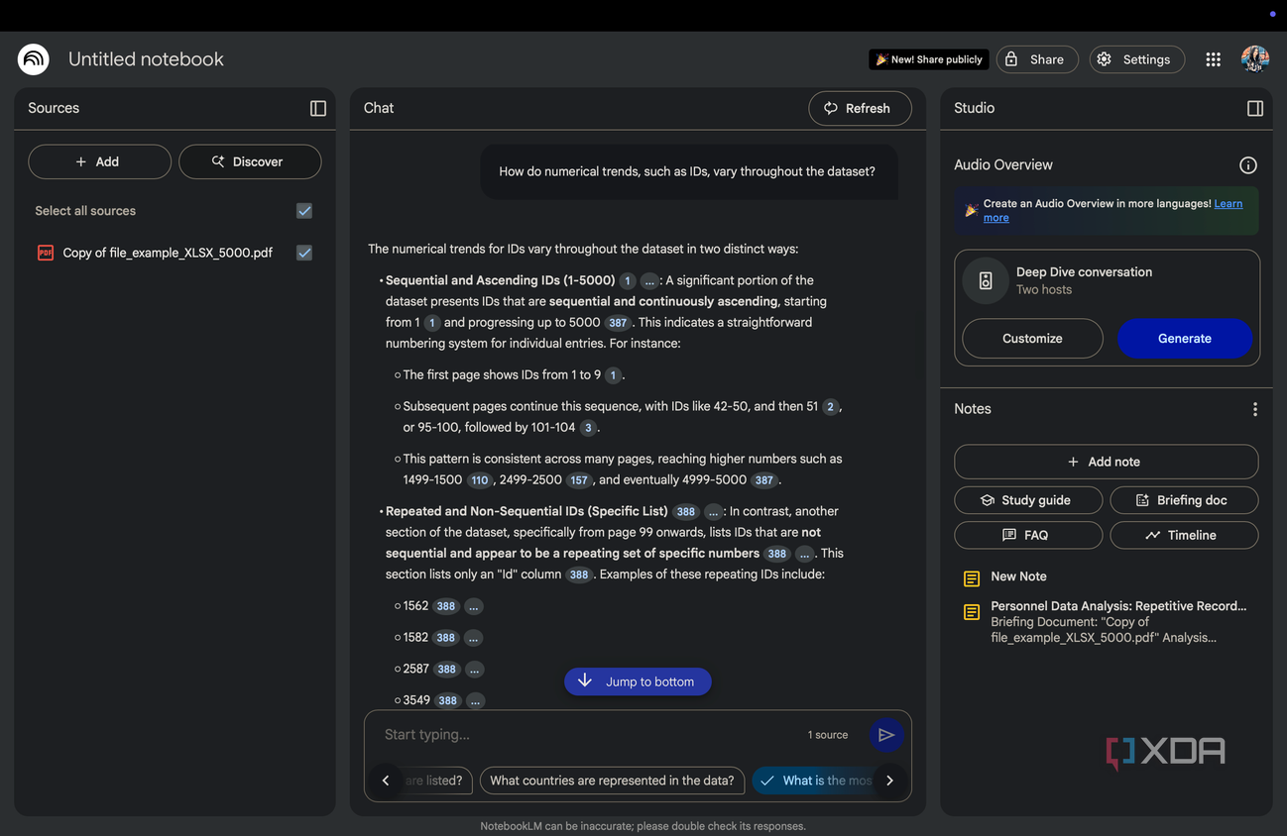Show previous suggested questions arrow

point(386,781)
